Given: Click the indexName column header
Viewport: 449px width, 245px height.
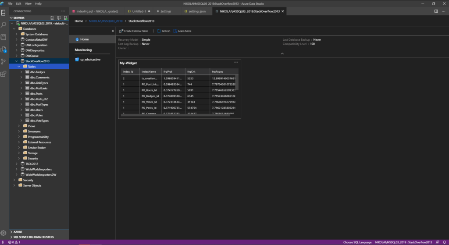Looking at the screenshot, I should (151, 71).
